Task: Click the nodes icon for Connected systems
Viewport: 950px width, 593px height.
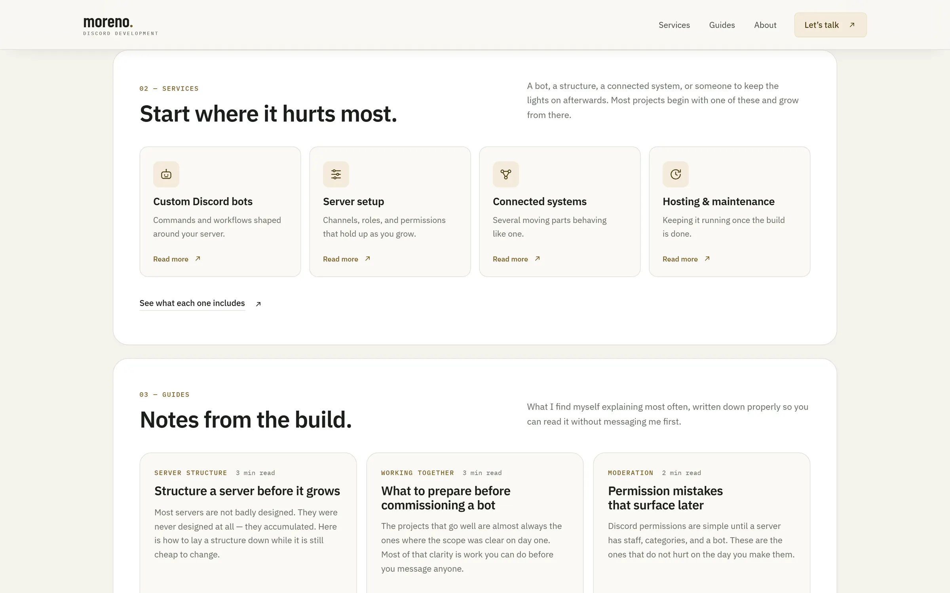Action: tap(506, 174)
